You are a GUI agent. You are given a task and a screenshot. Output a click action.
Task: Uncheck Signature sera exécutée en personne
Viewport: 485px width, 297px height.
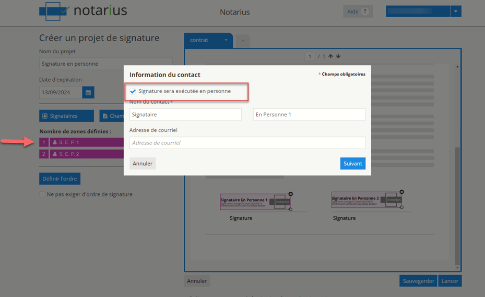[133, 91]
